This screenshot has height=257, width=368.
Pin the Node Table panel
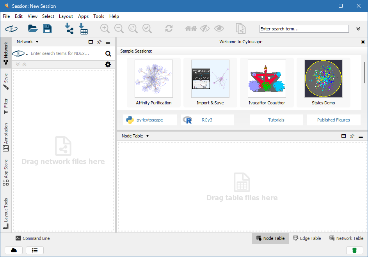(352, 136)
